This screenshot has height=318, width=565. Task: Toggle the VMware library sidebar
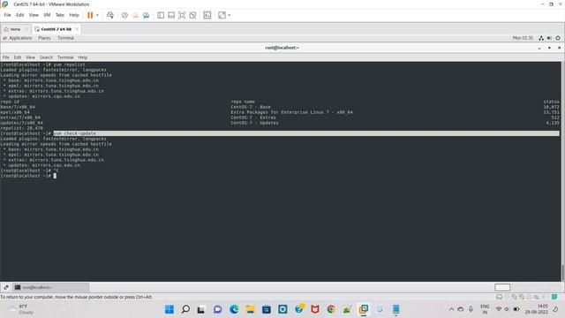tap(161, 15)
